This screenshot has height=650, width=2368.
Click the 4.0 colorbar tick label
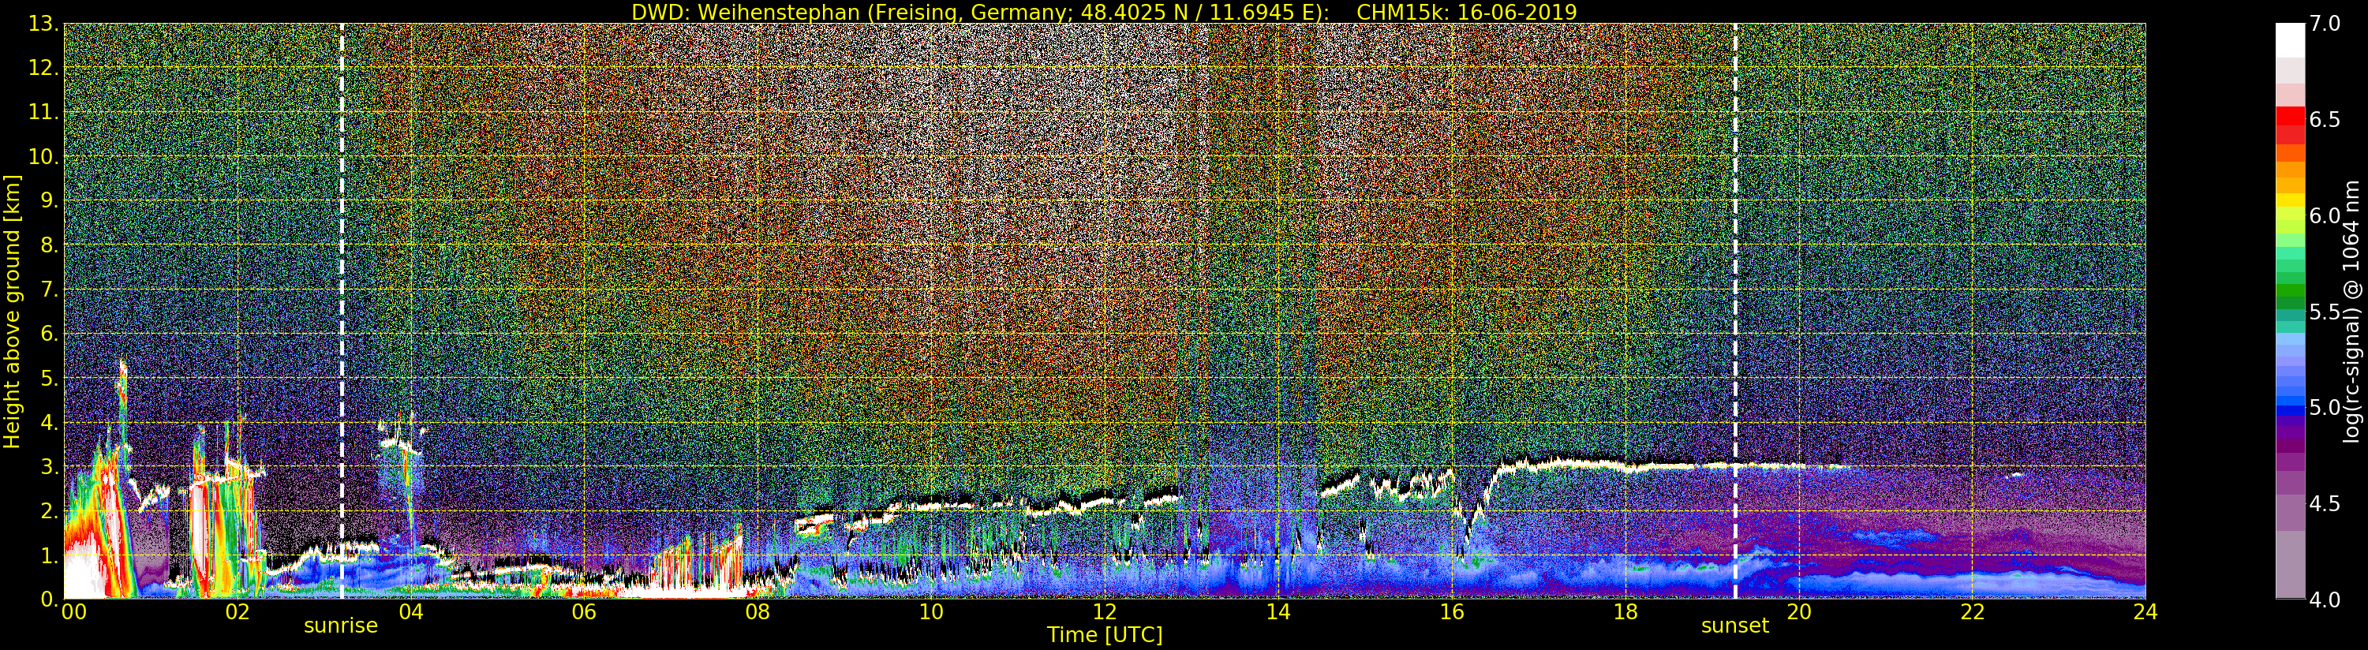2325,600
